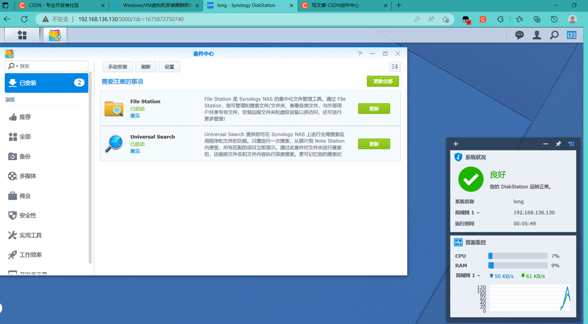Switch to 写文章-CSDN创作中心 browser tab
This screenshot has width=588, height=324.
coord(344,5)
